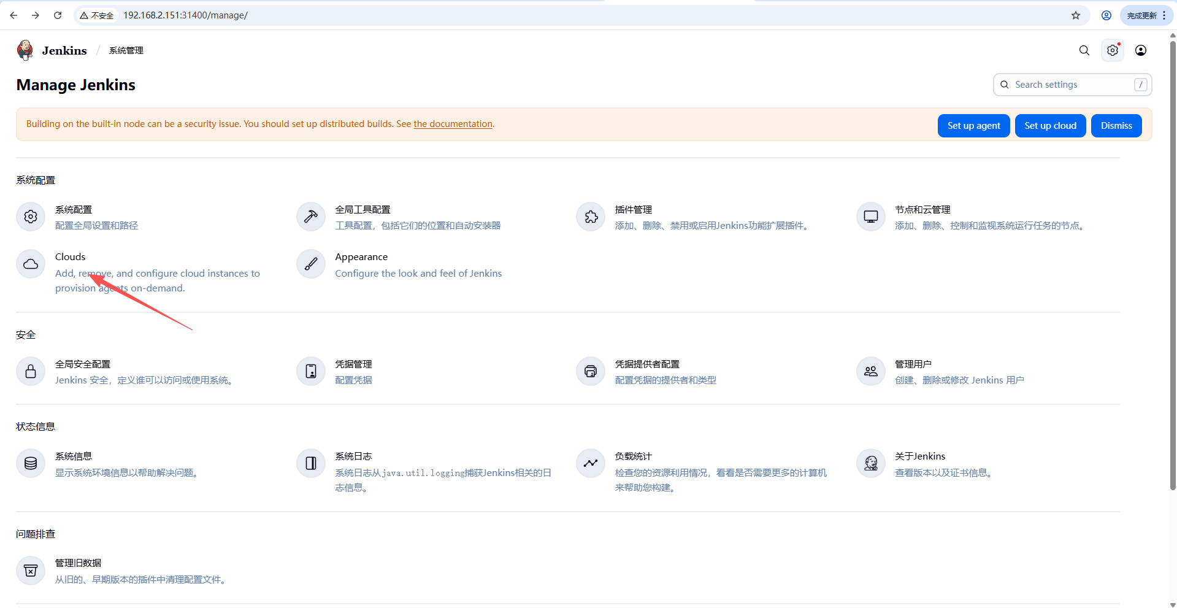This screenshot has height=608, width=1177.
Task: Open the documentation link in the warning
Action: (453, 124)
